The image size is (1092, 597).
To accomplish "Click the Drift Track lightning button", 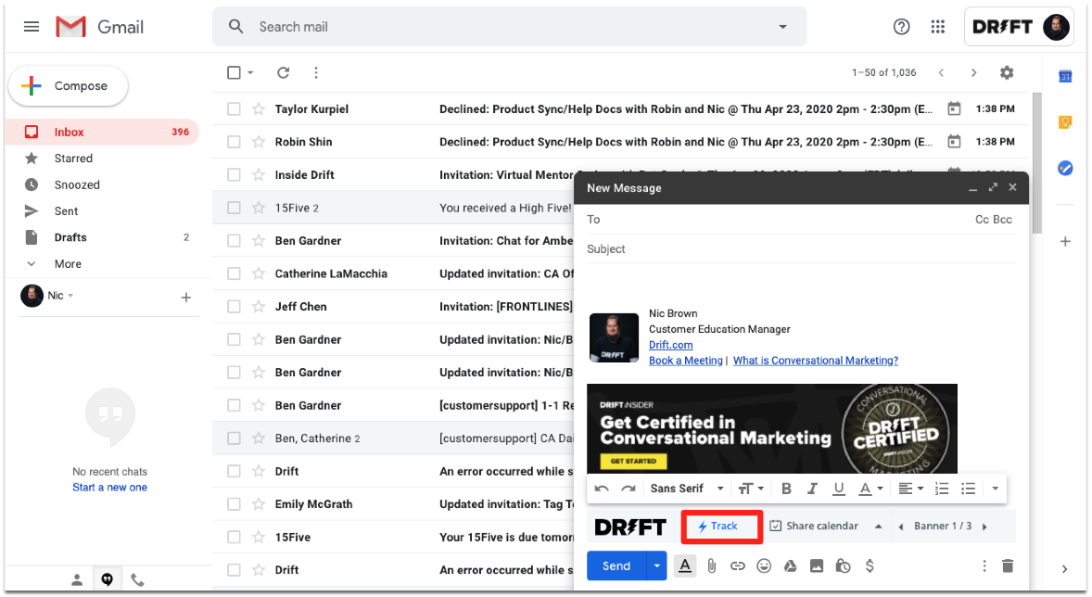I will point(721,527).
